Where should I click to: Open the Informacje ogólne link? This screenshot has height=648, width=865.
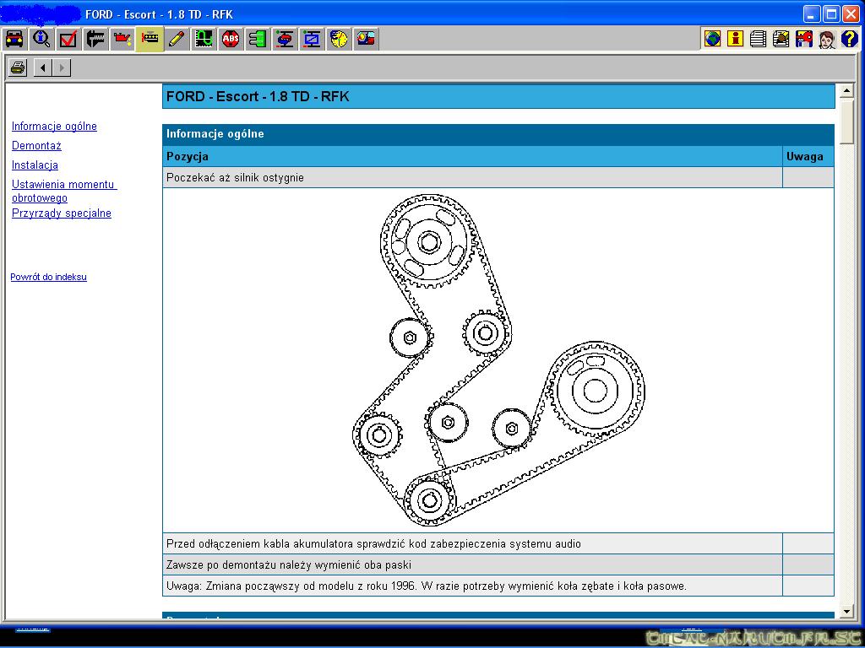54,127
